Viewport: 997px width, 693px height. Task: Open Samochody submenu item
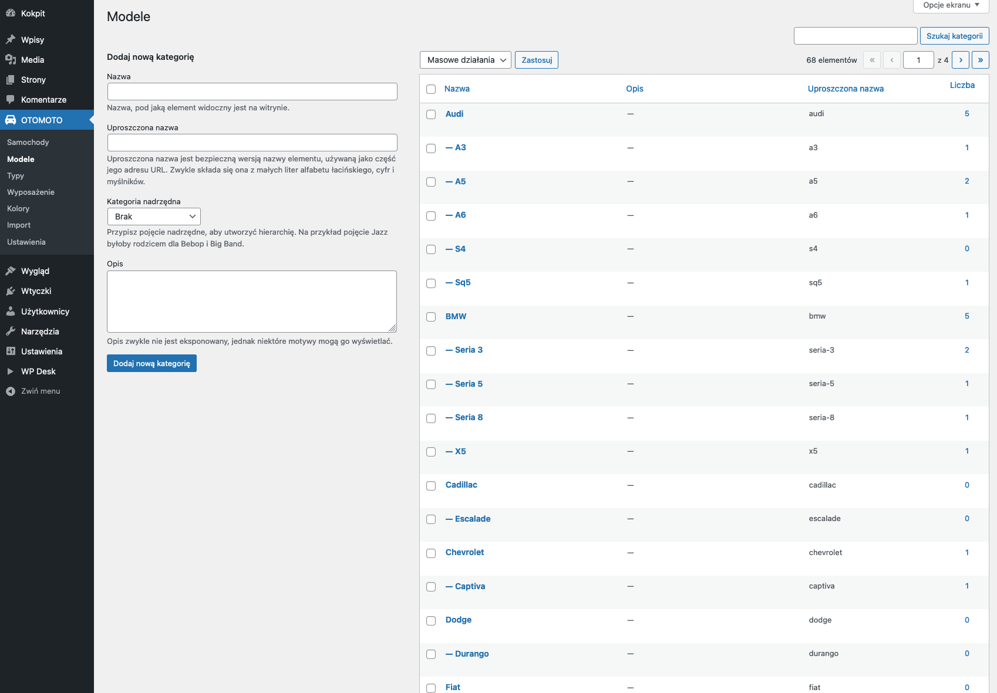28,143
